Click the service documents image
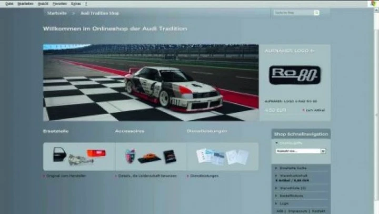Screen dimensions: 379x214 tap(222, 157)
